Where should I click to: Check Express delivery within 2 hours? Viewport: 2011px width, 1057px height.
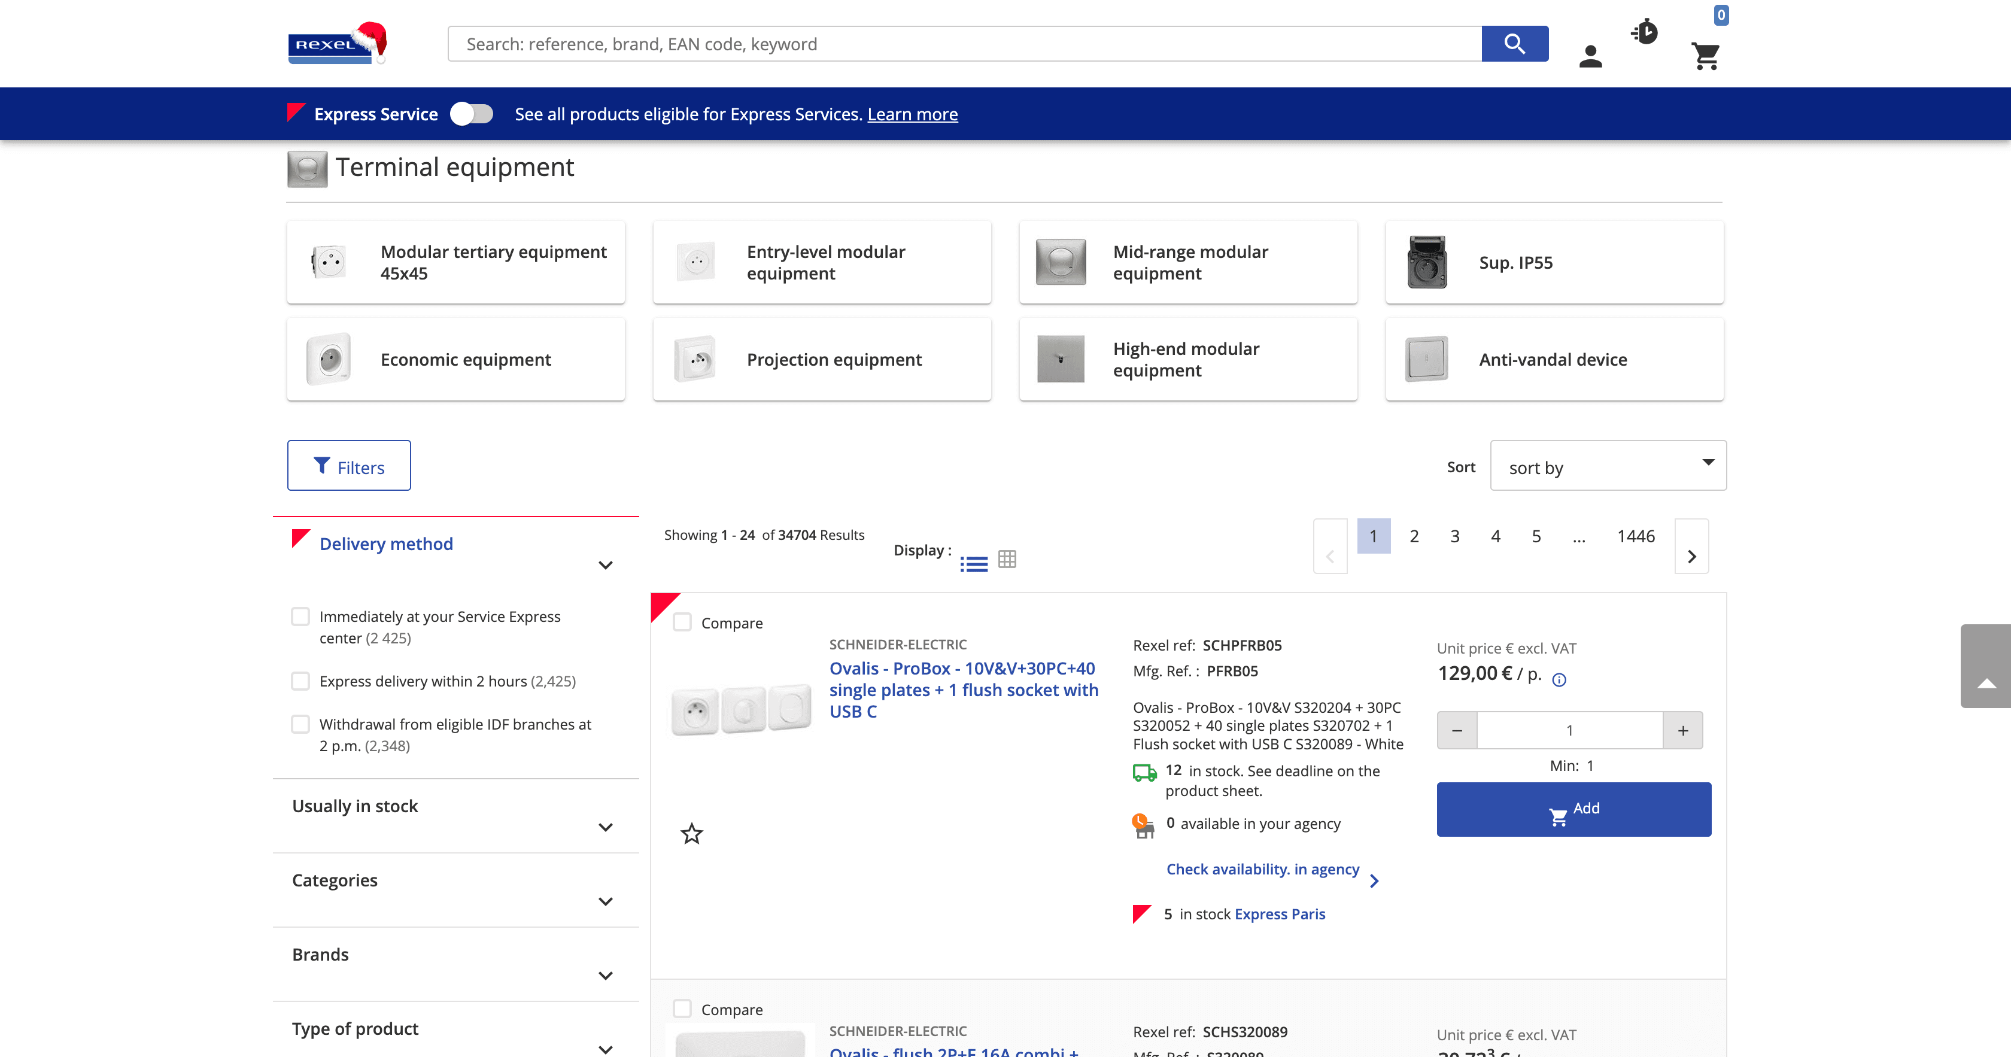(x=300, y=682)
